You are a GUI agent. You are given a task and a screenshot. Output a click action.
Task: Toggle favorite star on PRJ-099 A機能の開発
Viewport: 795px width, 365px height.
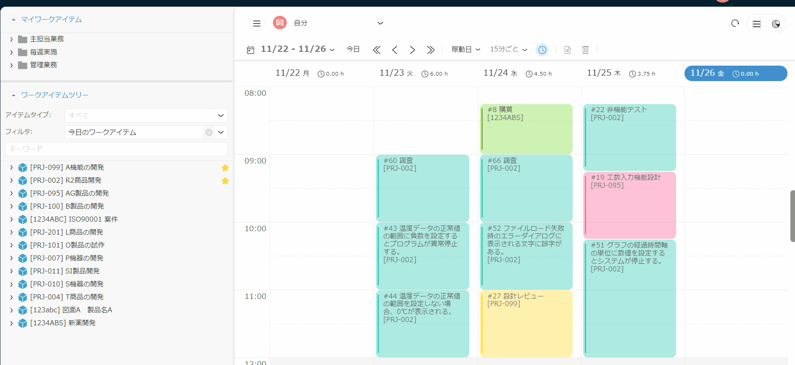pos(225,168)
